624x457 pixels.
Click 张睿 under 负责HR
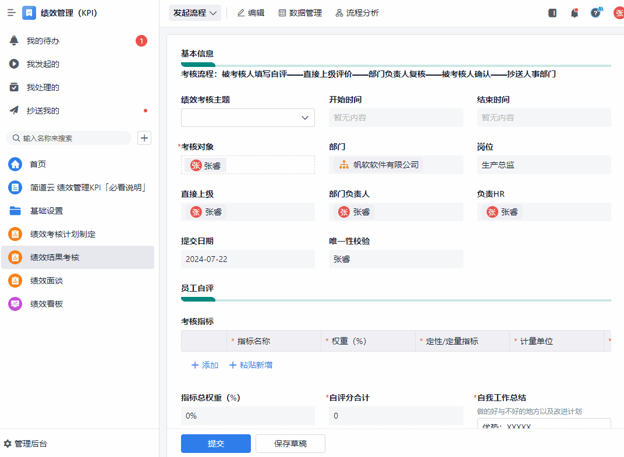tap(502, 212)
